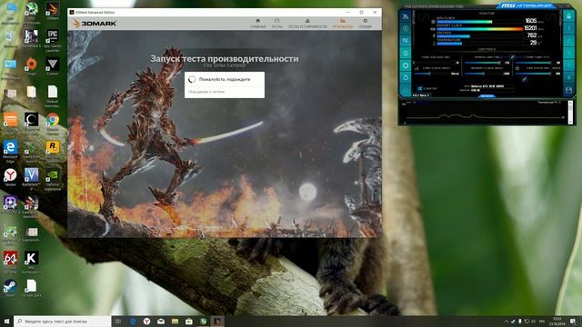The image size is (582, 327).
Task: Open Grand Theft Auto V desktop shortcut
Action: (x=31, y=152)
